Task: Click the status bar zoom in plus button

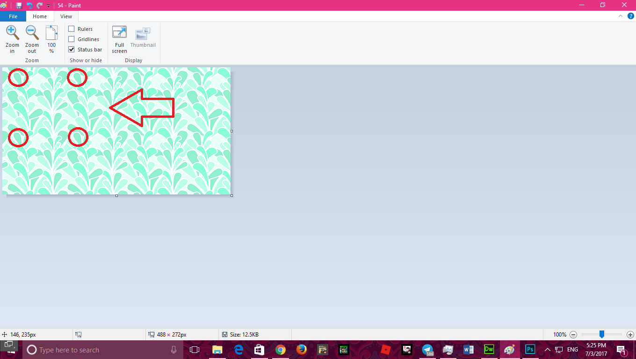Action: point(630,335)
